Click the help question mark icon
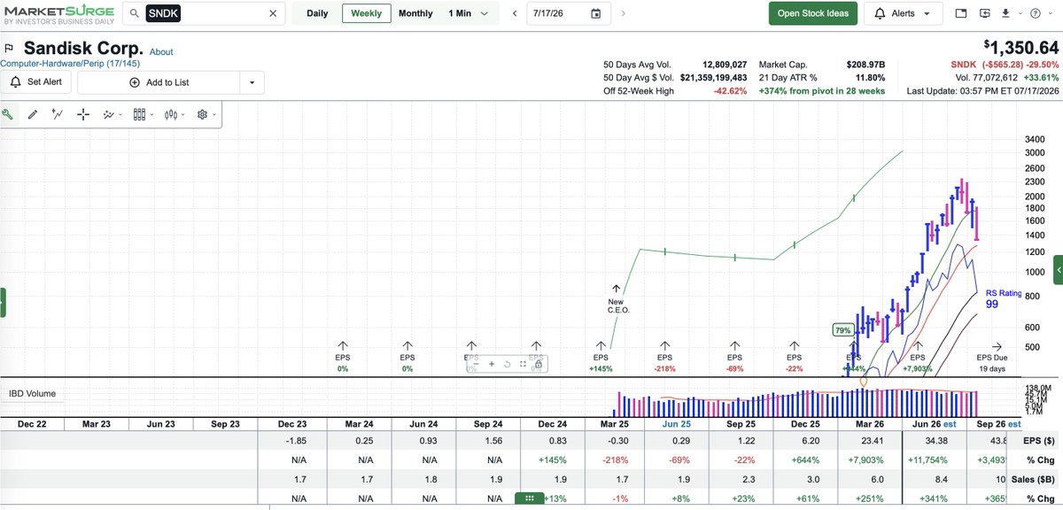Viewport: 1063px width, 510px height. 1036,13
